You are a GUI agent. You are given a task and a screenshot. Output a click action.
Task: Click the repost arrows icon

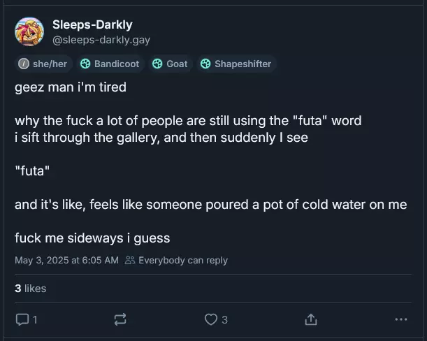(120, 319)
